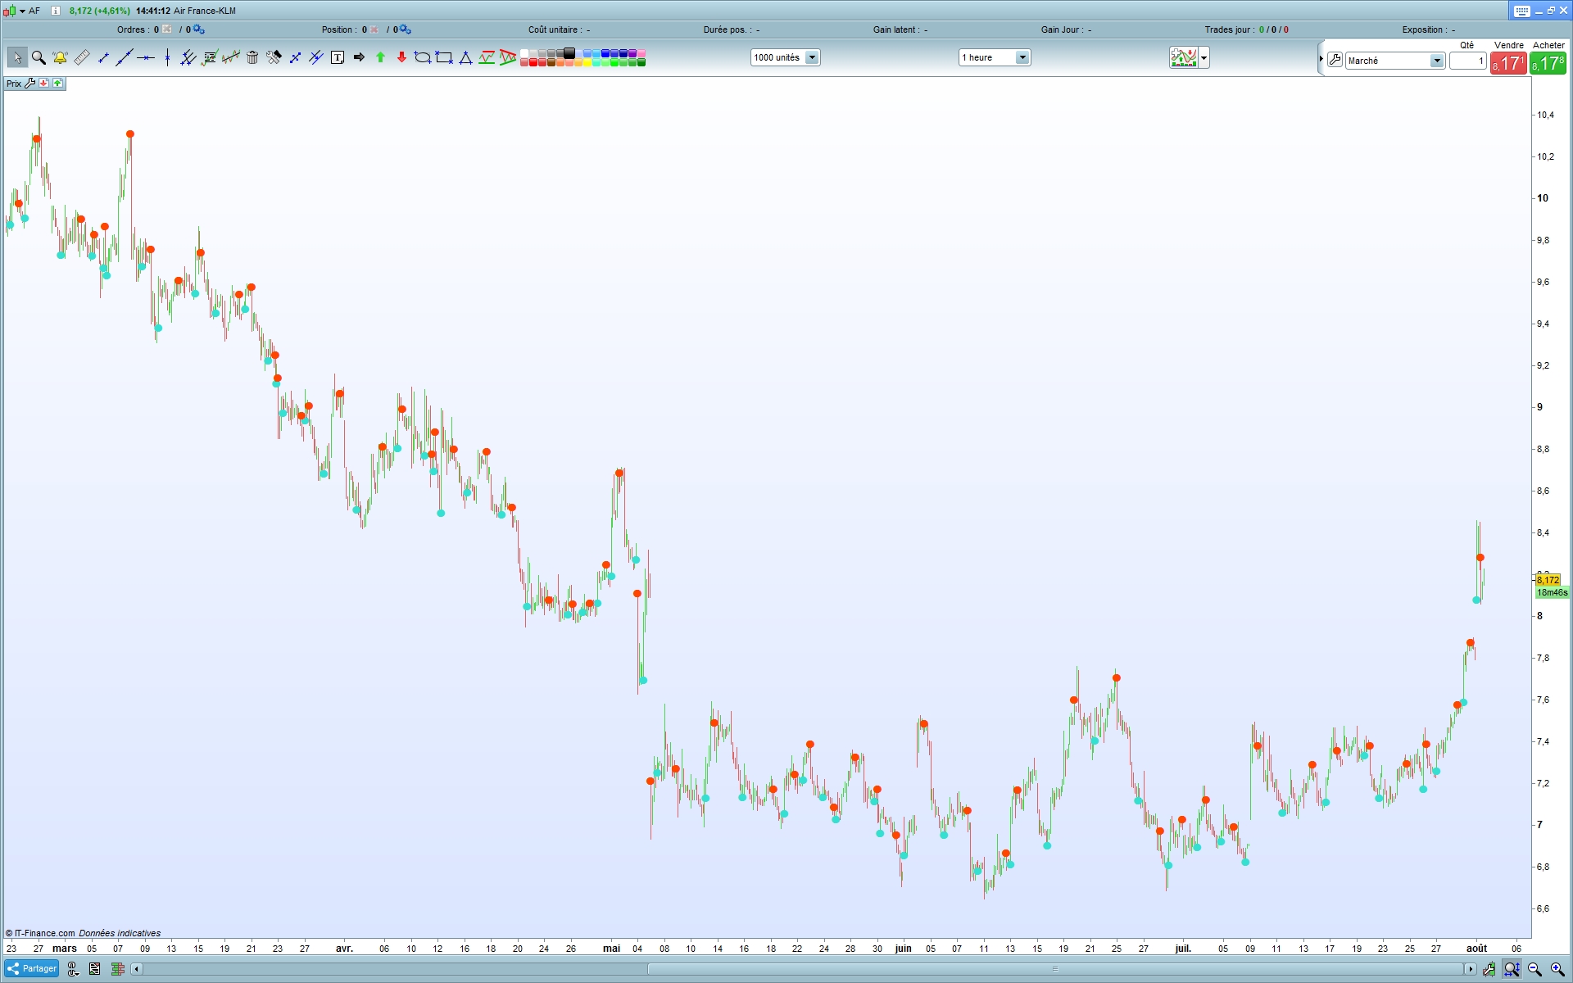
Task: Click the red Vendre price button
Action: click(x=1507, y=63)
